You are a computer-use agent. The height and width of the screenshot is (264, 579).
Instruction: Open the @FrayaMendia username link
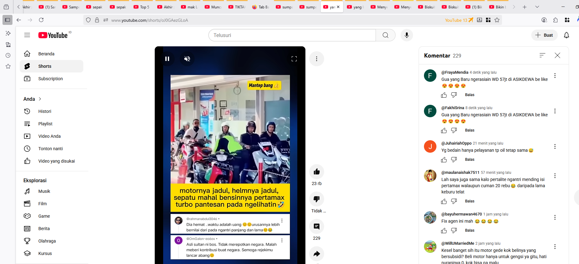pyautogui.click(x=455, y=72)
